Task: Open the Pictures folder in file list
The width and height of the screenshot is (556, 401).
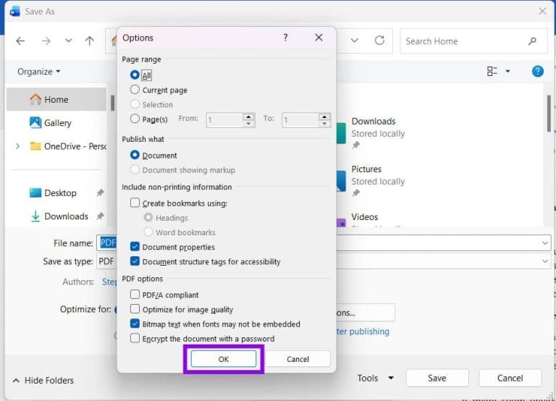Action: tap(371, 181)
